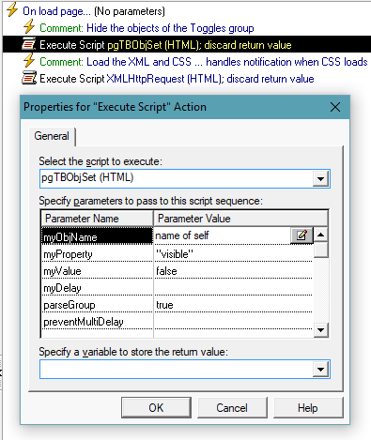Click the true value for parseGroup
Screen dimensions: 371x440
[233, 305]
